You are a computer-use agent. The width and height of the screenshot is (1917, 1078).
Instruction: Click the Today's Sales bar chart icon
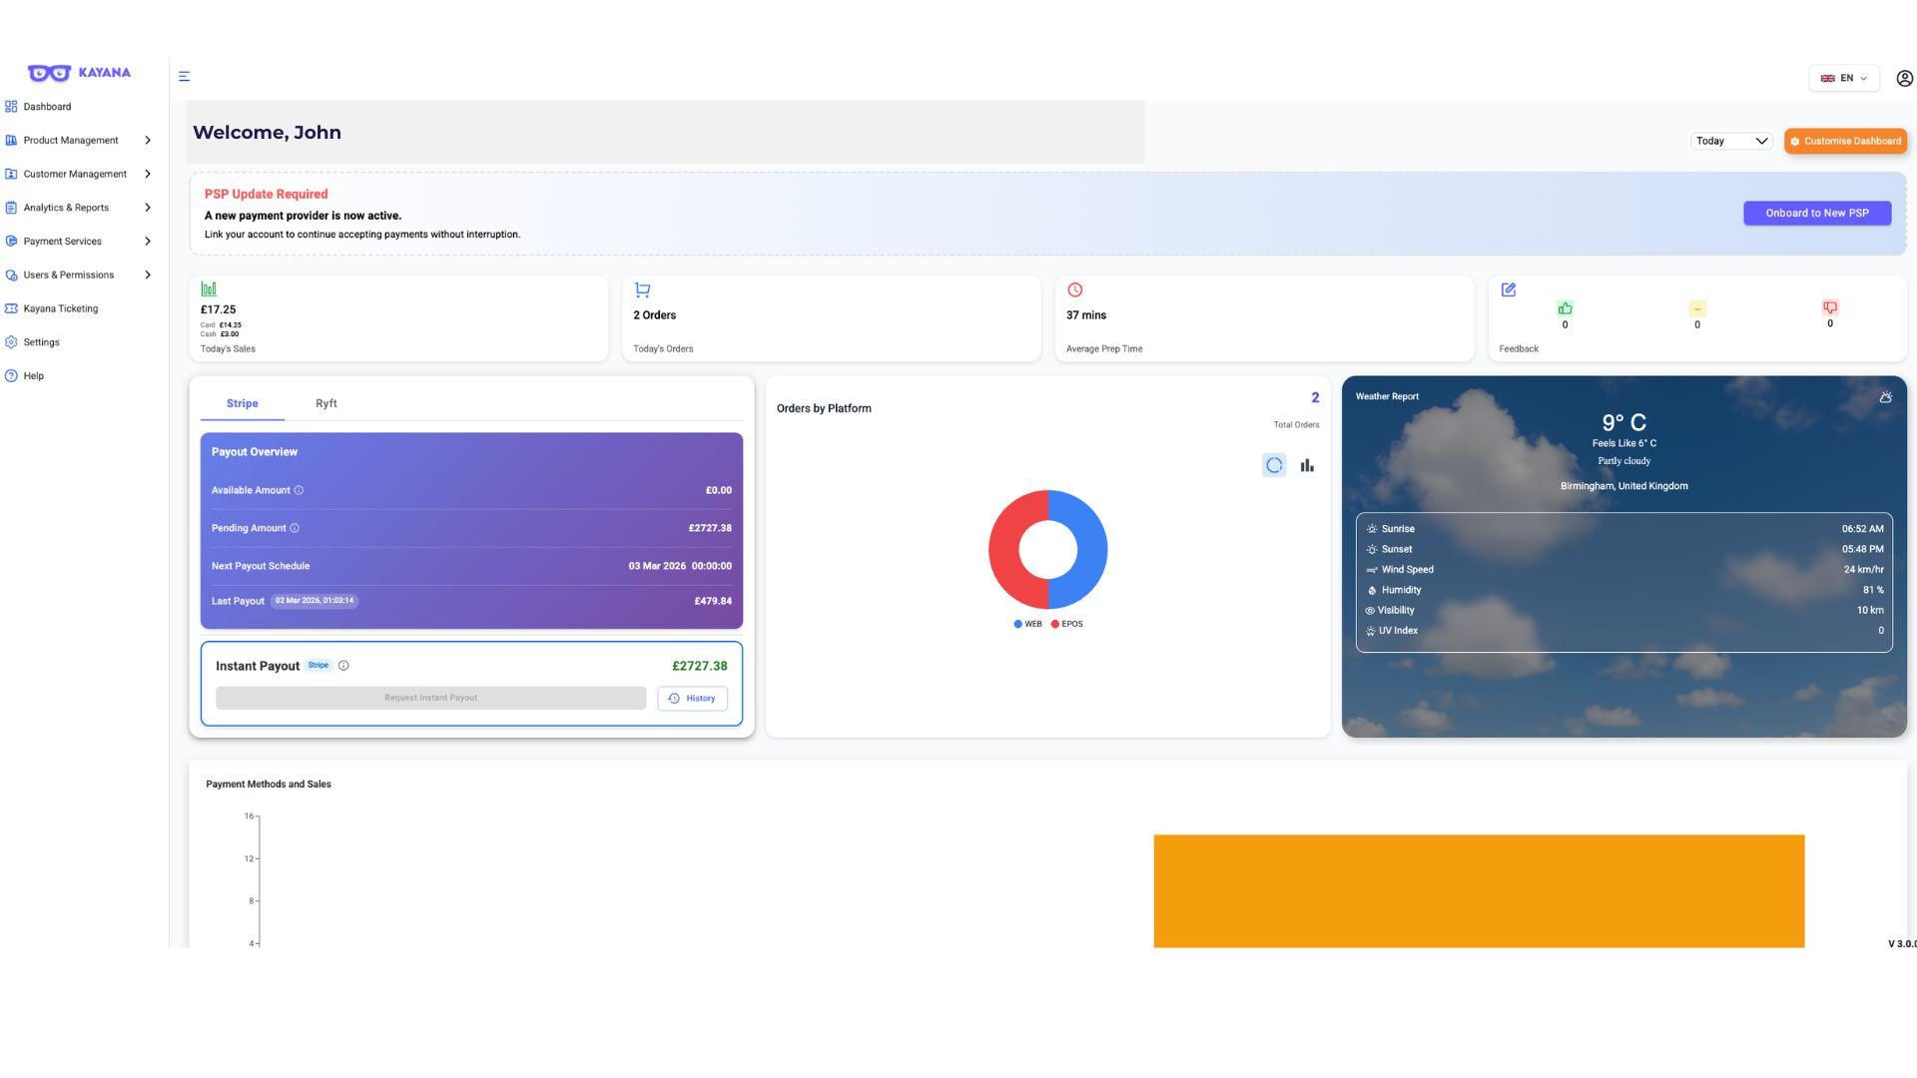click(x=209, y=289)
